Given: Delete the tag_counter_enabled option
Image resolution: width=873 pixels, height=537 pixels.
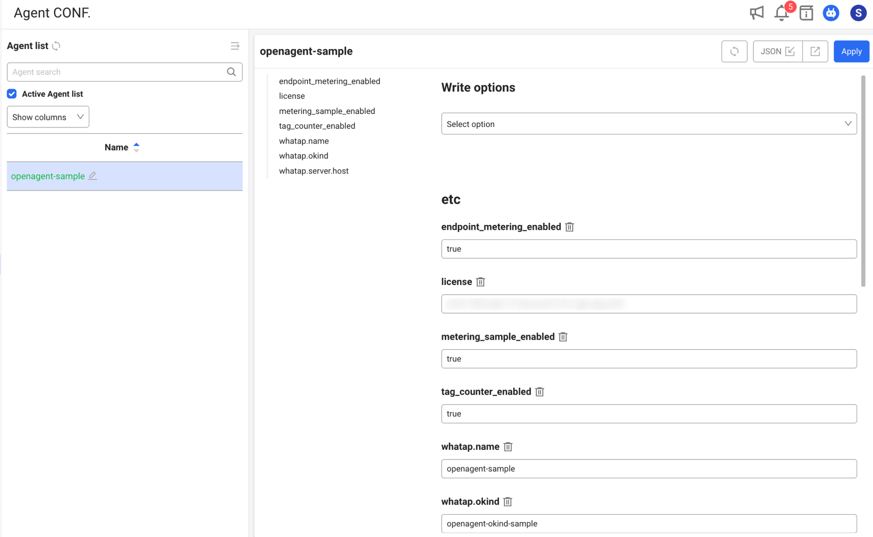Looking at the screenshot, I should pyautogui.click(x=539, y=392).
